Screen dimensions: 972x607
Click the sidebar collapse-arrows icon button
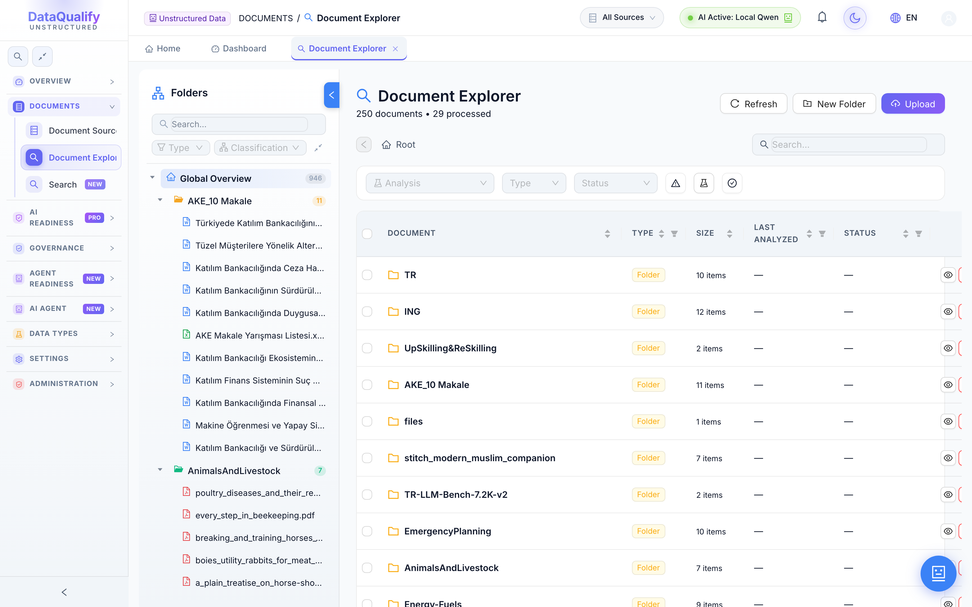point(42,57)
